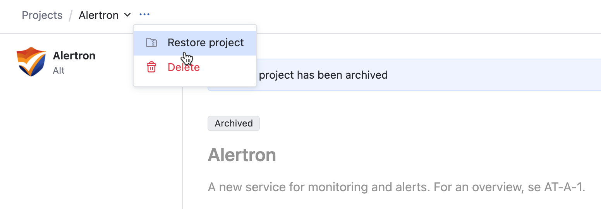This screenshot has width=601, height=209.
Task: Click the bold Alertron name in sidebar
Action: click(74, 56)
